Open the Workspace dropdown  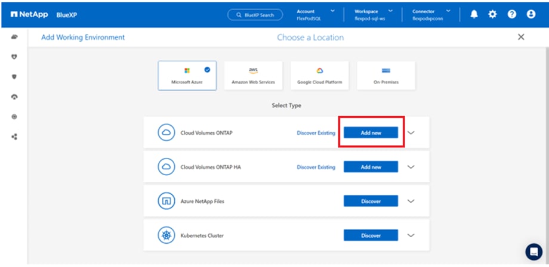[373, 15]
